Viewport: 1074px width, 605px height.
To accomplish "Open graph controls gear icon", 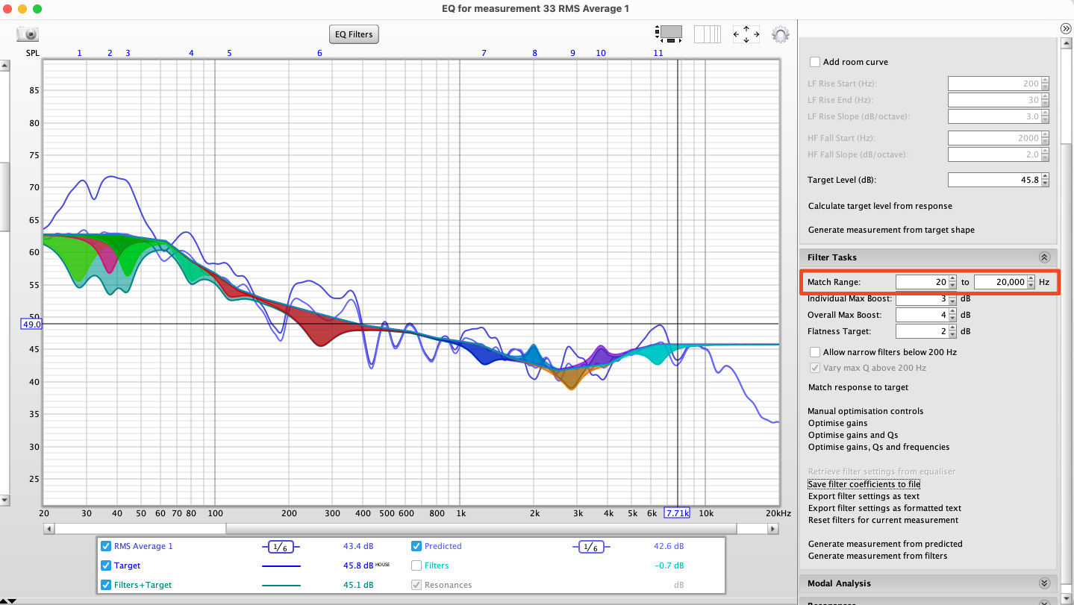I will [781, 34].
